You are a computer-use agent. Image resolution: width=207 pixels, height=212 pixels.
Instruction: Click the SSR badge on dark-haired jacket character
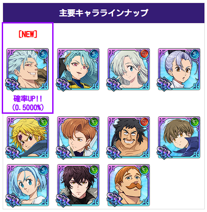coord(63,200)
